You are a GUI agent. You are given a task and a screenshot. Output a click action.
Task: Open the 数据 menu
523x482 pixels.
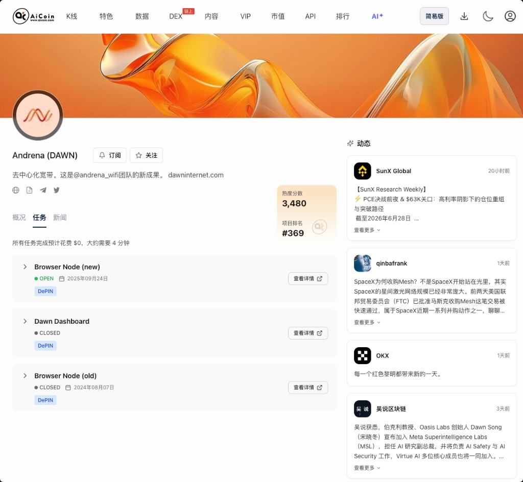click(x=142, y=16)
